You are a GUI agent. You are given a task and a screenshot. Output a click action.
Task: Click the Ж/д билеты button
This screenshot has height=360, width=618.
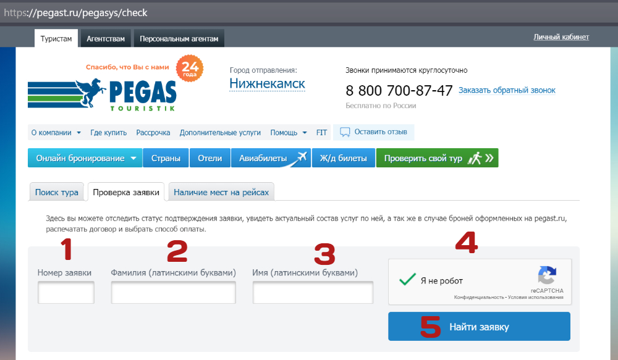[x=343, y=158]
